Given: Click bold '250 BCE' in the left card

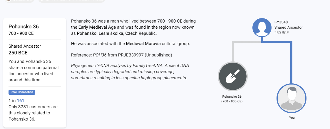Looking at the screenshot, I should click(x=18, y=53).
